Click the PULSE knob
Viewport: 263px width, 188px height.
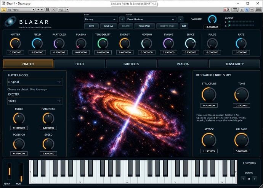pos(212,44)
